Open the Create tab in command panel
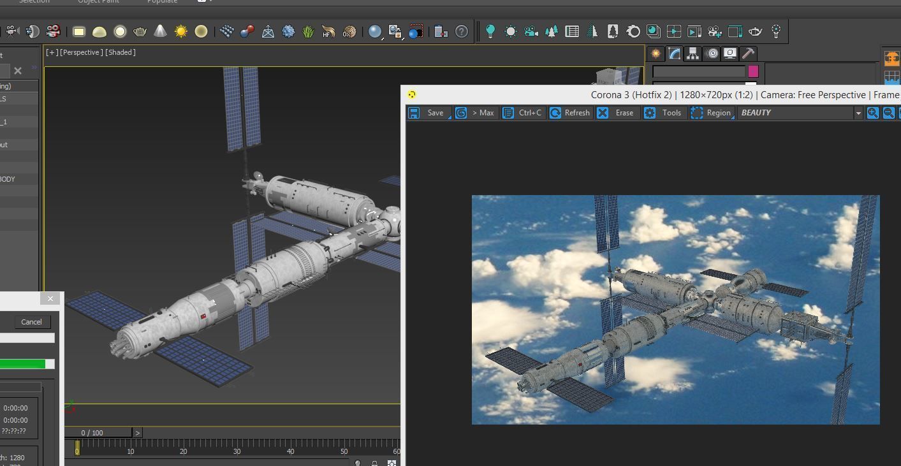901x466 pixels. point(656,54)
